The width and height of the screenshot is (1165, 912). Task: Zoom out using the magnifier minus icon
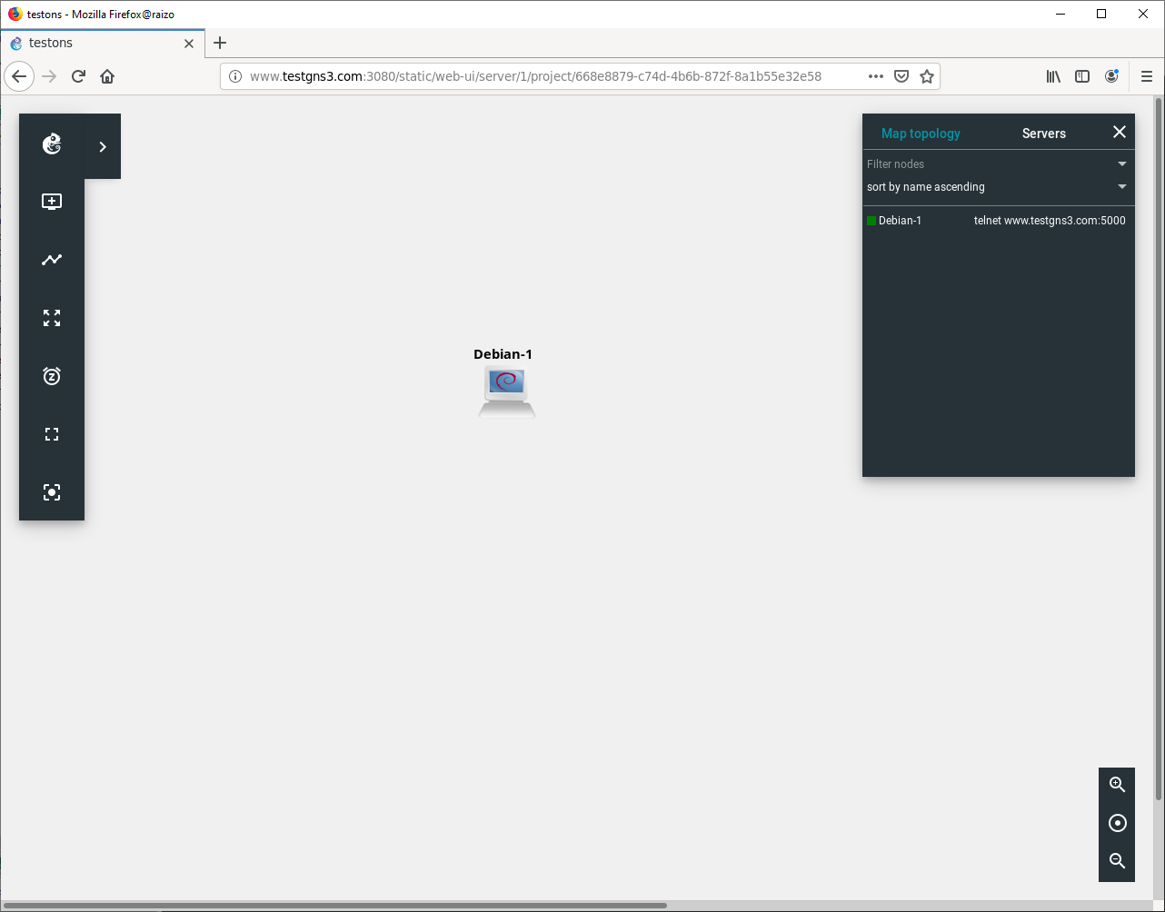1117,860
